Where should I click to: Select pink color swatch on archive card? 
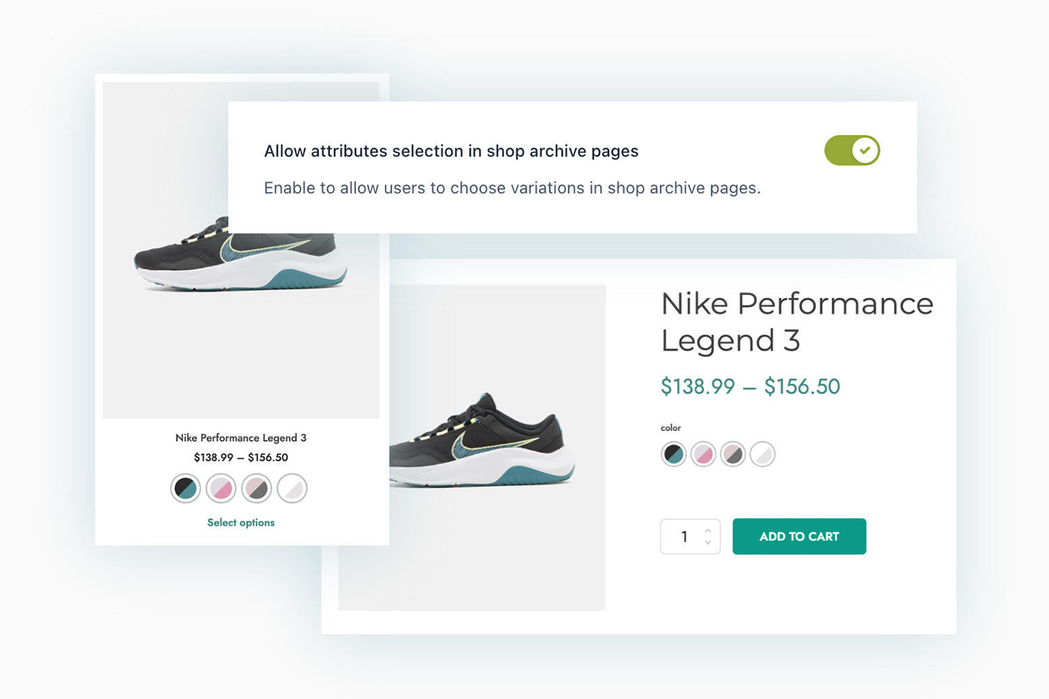point(221,488)
